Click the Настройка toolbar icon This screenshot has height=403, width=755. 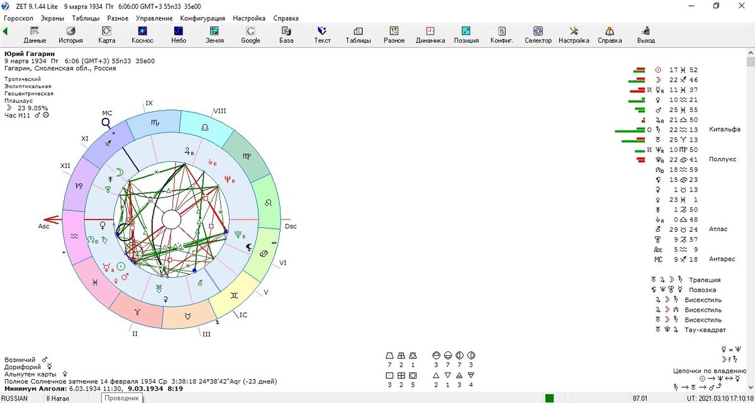click(574, 35)
